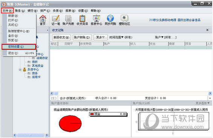The image size is (213, 138).
Task: Click left arrow of sidebar scrollbar
Action: point(15,135)
